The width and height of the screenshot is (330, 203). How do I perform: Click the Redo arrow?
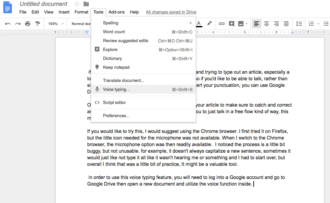[18, 24]
